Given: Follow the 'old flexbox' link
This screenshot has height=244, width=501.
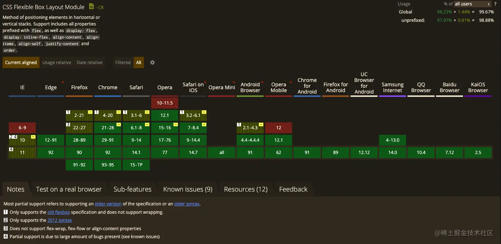Looking at the screenshot, I should 59,212.
